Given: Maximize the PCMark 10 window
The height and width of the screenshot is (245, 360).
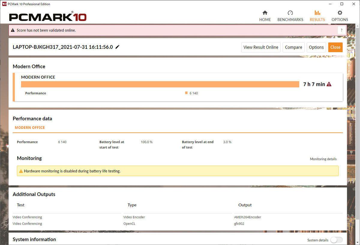Looking at the screenshot, I should coord(342,4).
